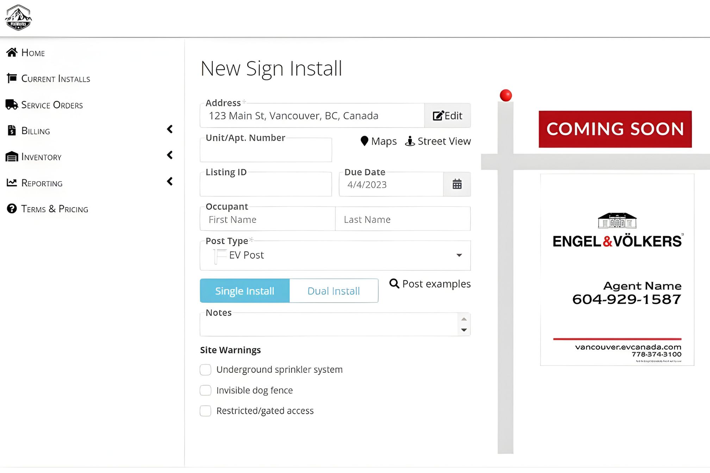Select the Single Install button
Screen dimensions: 710x473
[x=245, y=291]
